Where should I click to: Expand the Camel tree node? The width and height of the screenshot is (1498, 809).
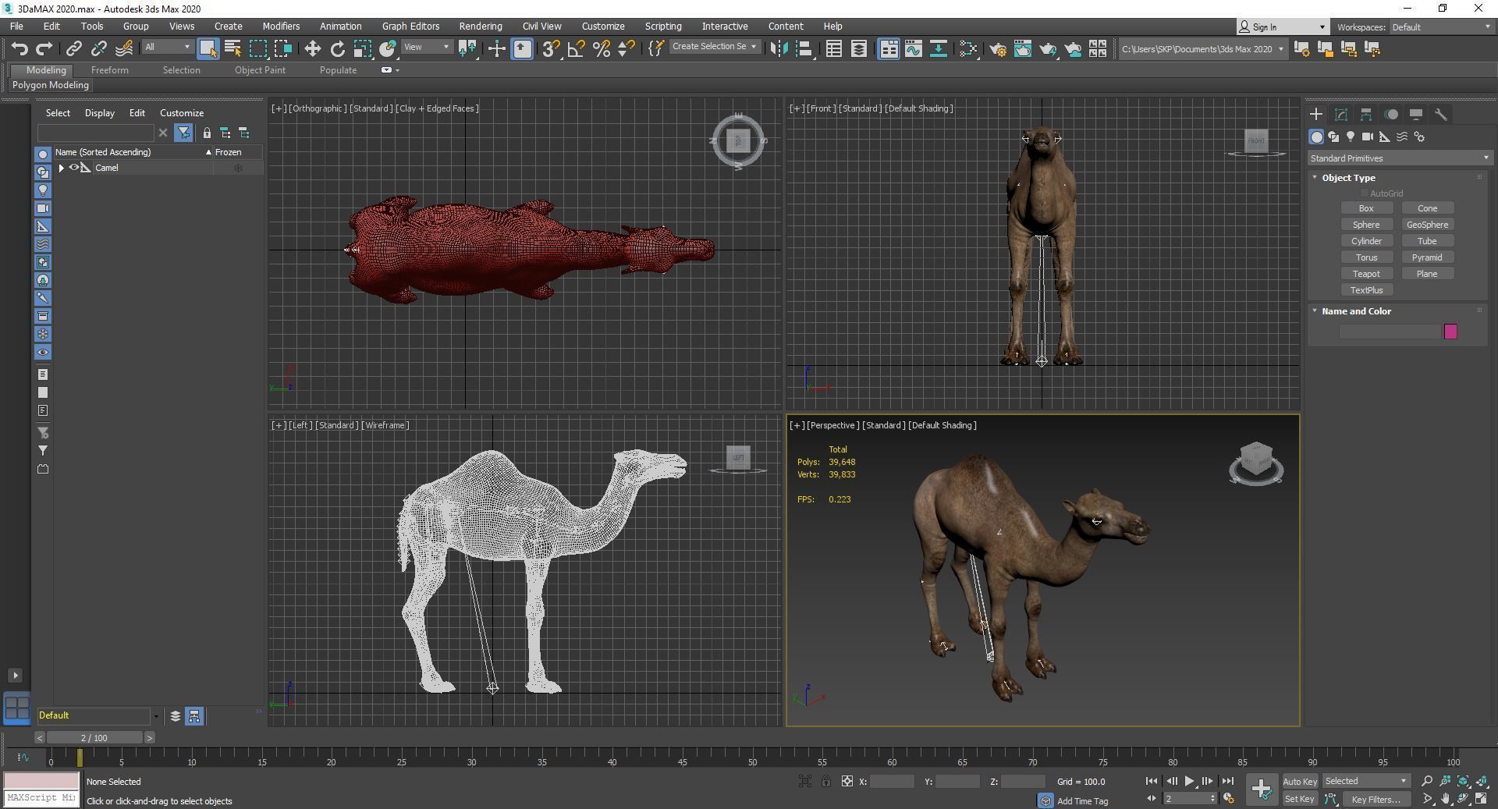point(61,168)
